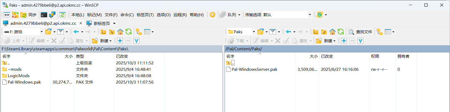450x112 pixels.
Task: Go to local root directory icon
Action: 112,32
